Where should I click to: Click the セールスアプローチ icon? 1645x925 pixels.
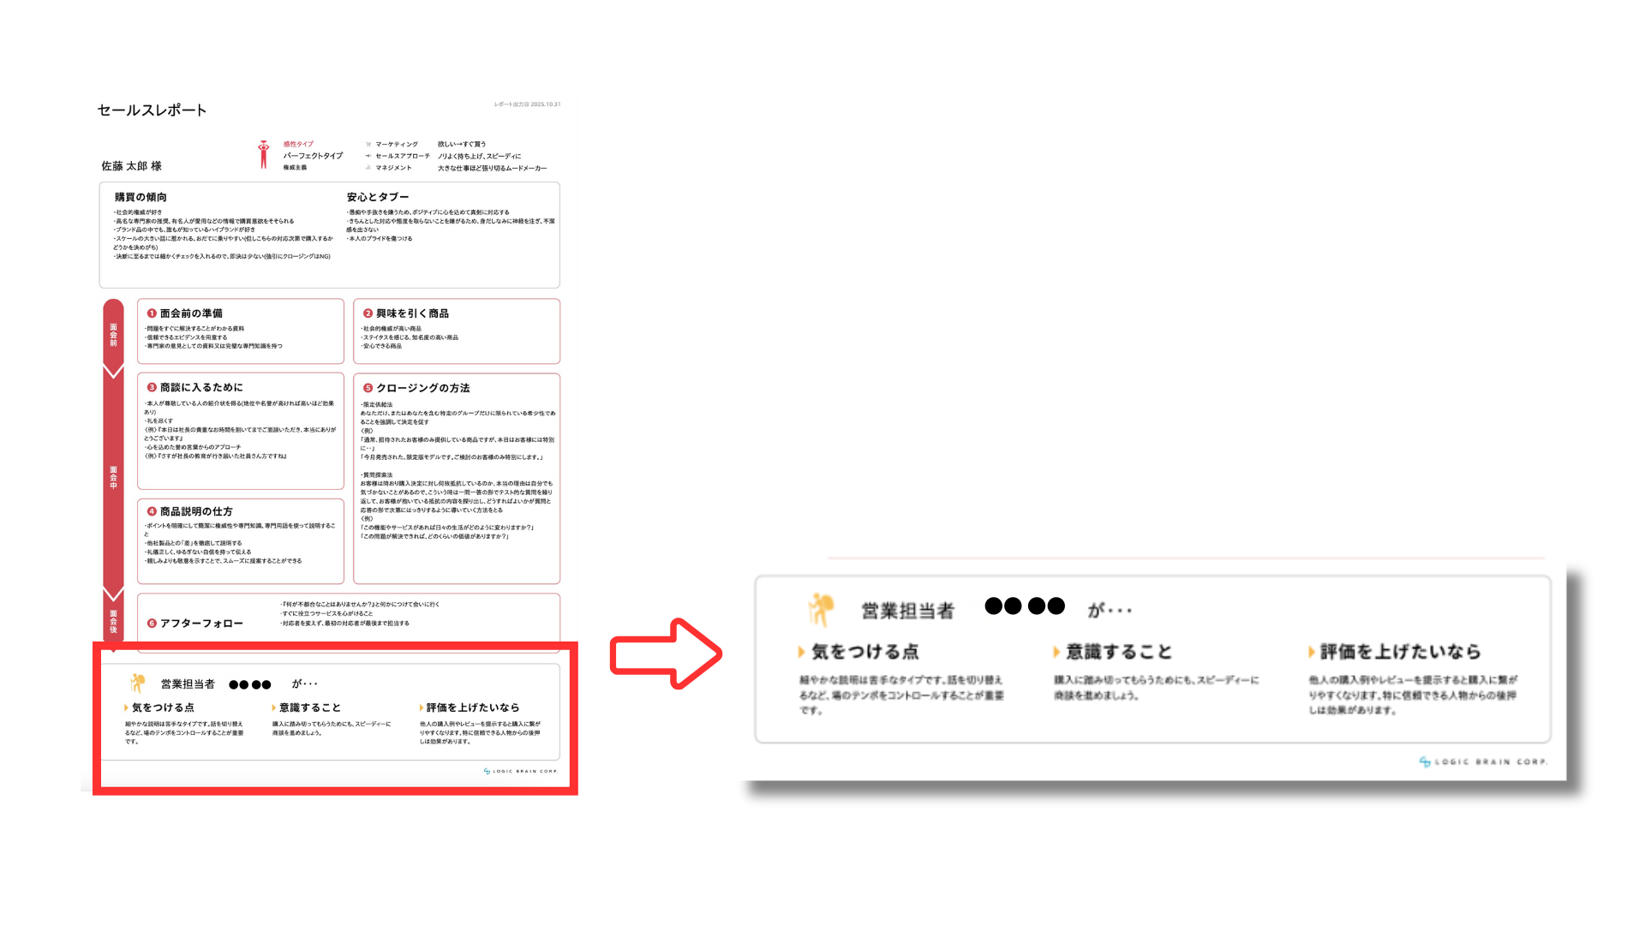coord(368,156)
